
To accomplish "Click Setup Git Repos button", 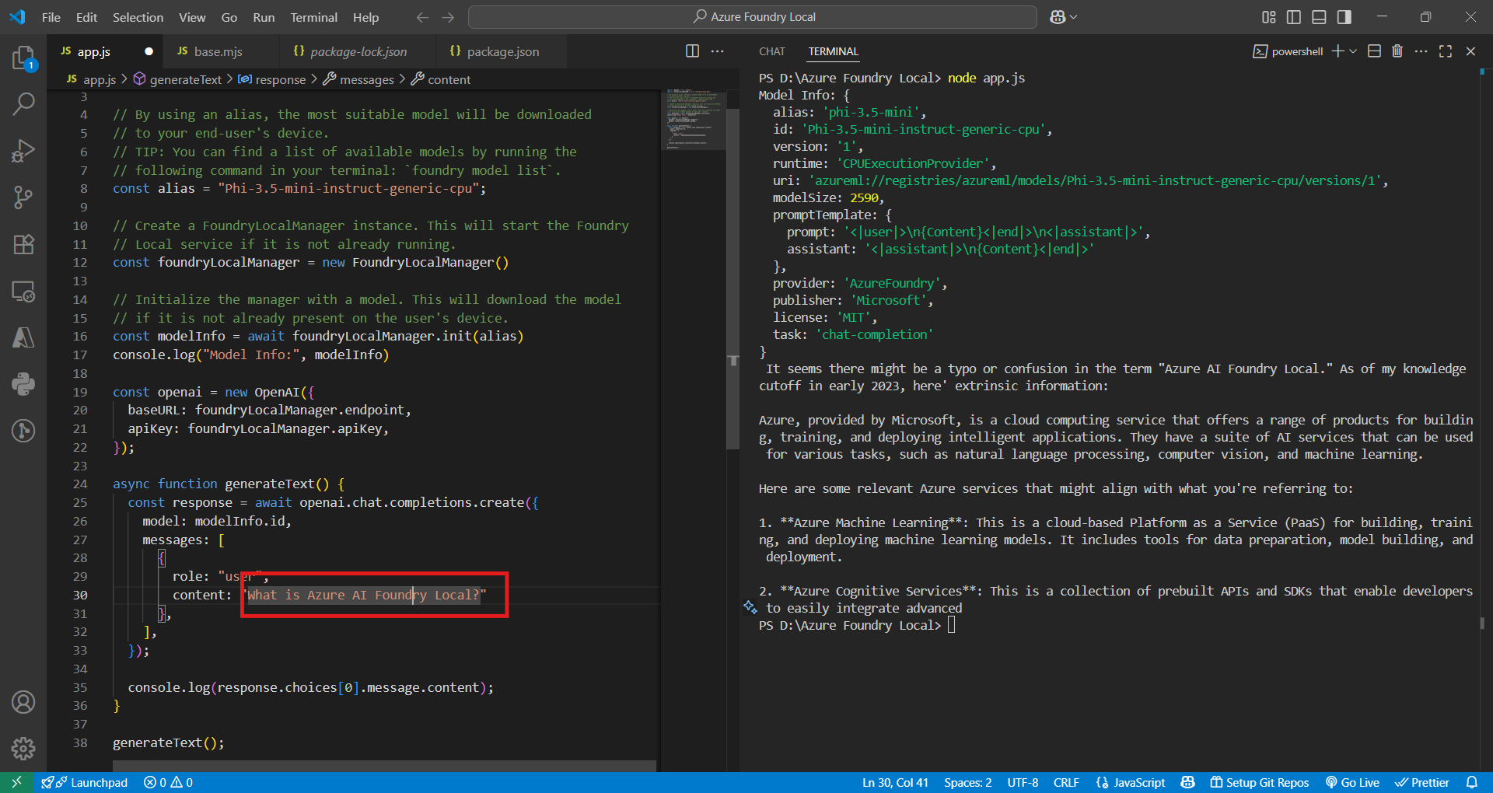I will [x=1260, y=782].
